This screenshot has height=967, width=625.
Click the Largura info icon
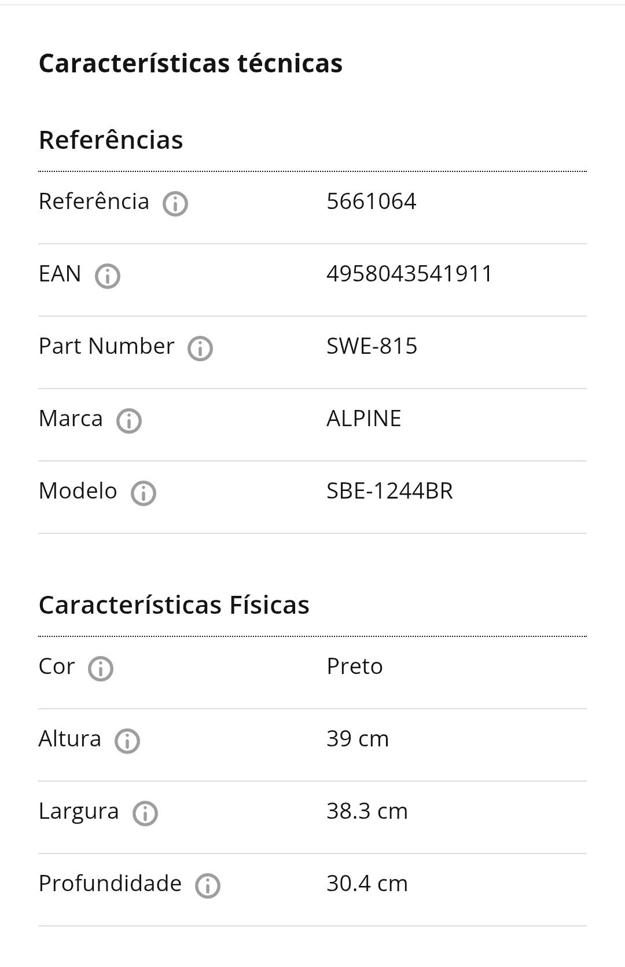click(145, 814)
